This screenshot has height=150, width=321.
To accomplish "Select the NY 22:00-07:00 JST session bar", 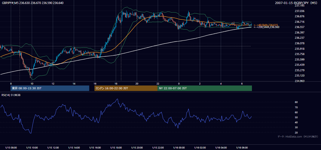I will tap(205, 88).
